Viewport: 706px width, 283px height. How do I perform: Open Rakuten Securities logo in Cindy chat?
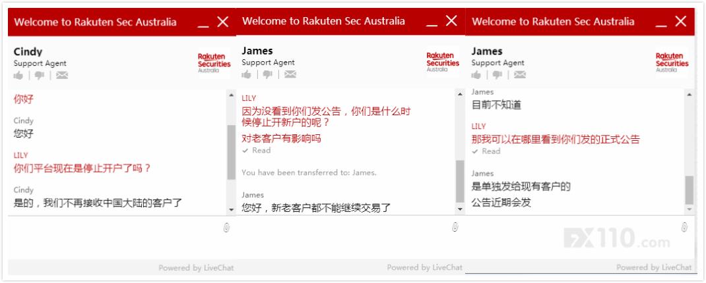click(x=214, y=63)
